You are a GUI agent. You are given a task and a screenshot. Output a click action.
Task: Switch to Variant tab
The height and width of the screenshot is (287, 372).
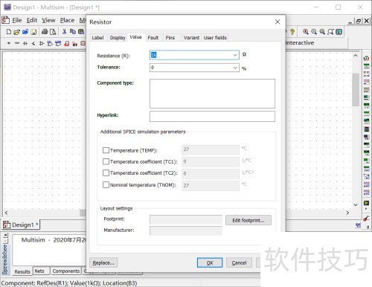click(191, 38)
